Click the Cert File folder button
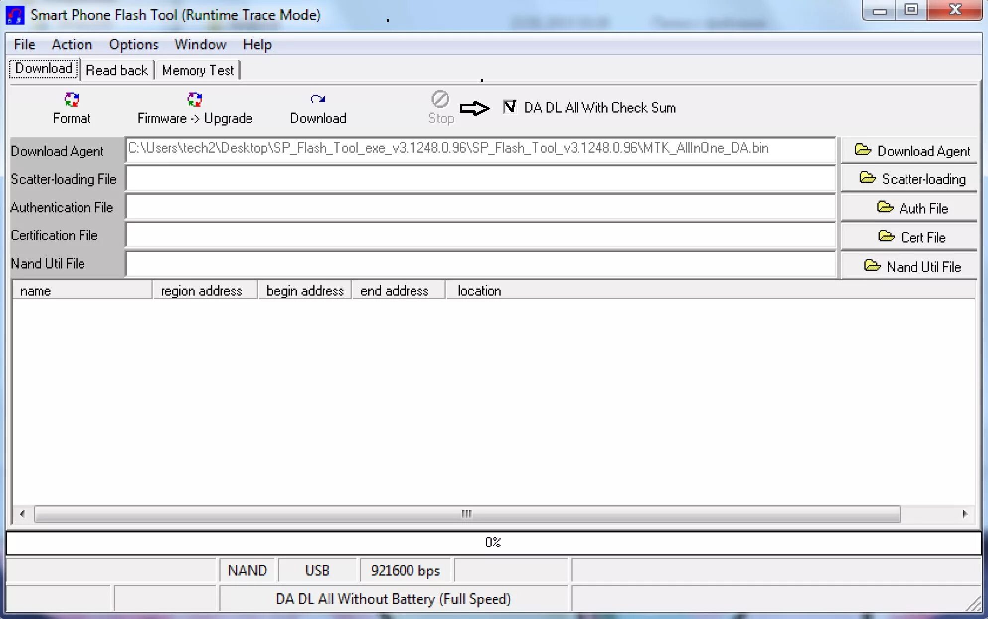988x619 pixels. click(910, 237)
